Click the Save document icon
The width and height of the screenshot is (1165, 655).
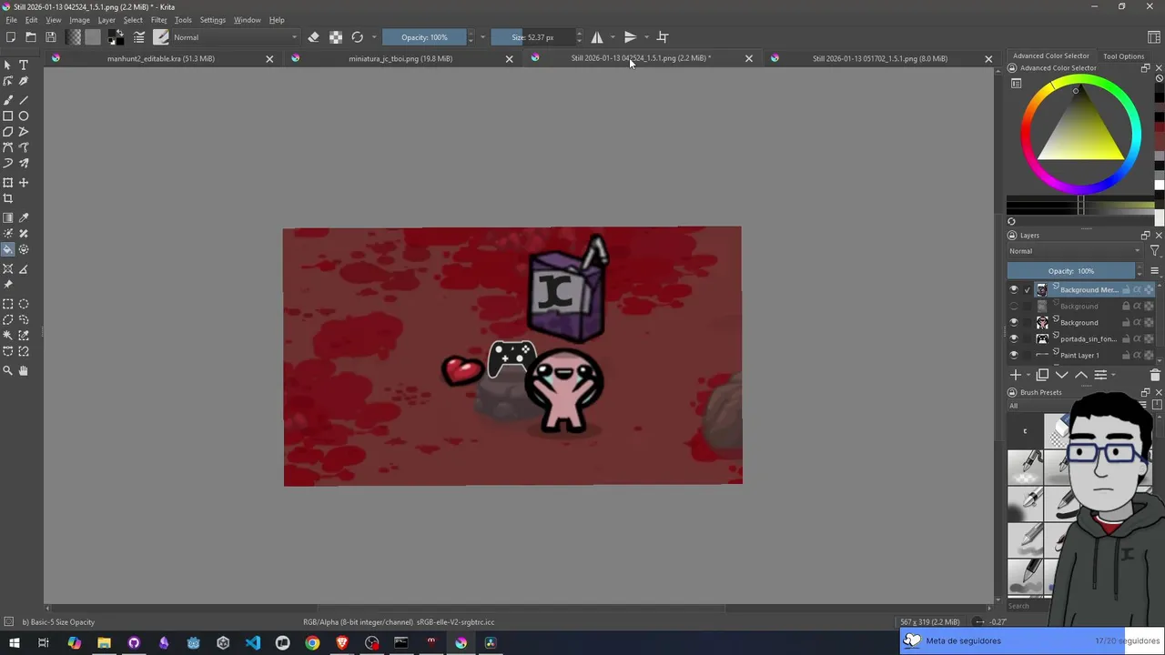[x=51, y=37]
